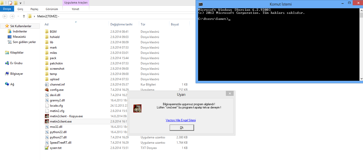Click the Back navigation arrow
This screenshot has width=363, height=160.
(x=5, y=16)
